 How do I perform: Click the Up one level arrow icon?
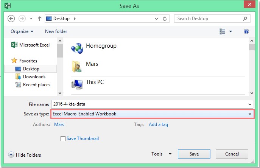point(39,19)
